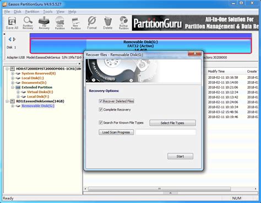
Task: Open the Help menu
Action: 72,12
